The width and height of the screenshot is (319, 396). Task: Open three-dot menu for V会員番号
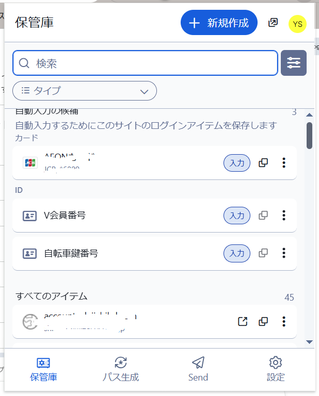(284, 216)
